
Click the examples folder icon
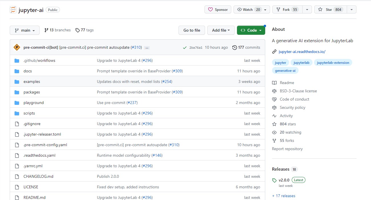click(17, 81)
